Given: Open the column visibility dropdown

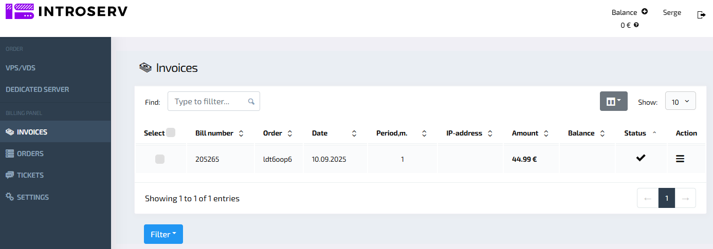Looking at the screenshot, I should pos(614,101).
